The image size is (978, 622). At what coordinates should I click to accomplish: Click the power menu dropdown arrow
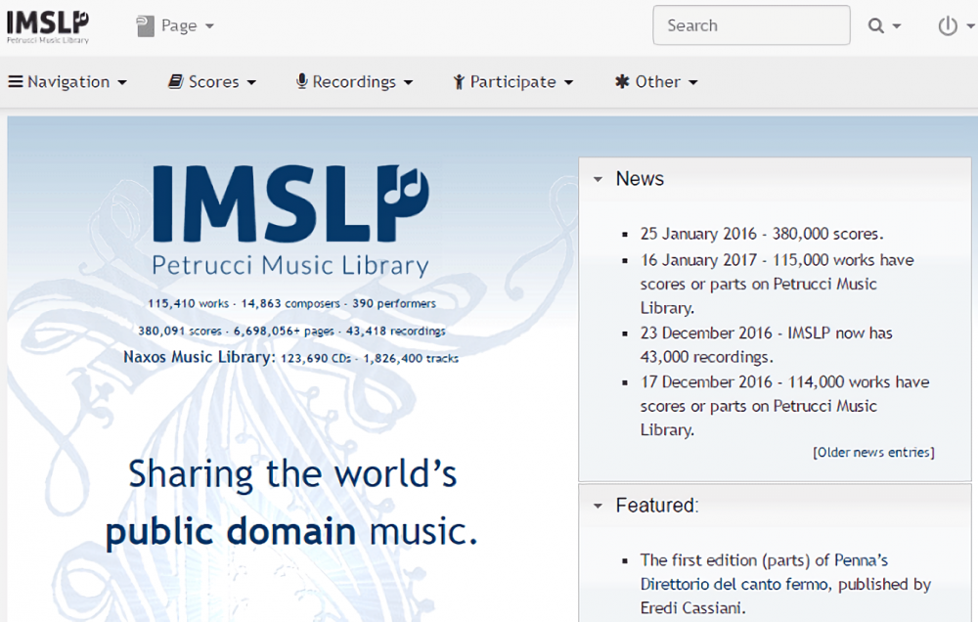pos(970,26)
